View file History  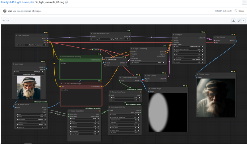pos(240,11)
